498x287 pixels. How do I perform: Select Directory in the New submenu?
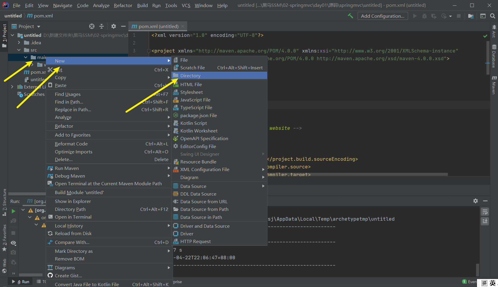click(220, 76)
